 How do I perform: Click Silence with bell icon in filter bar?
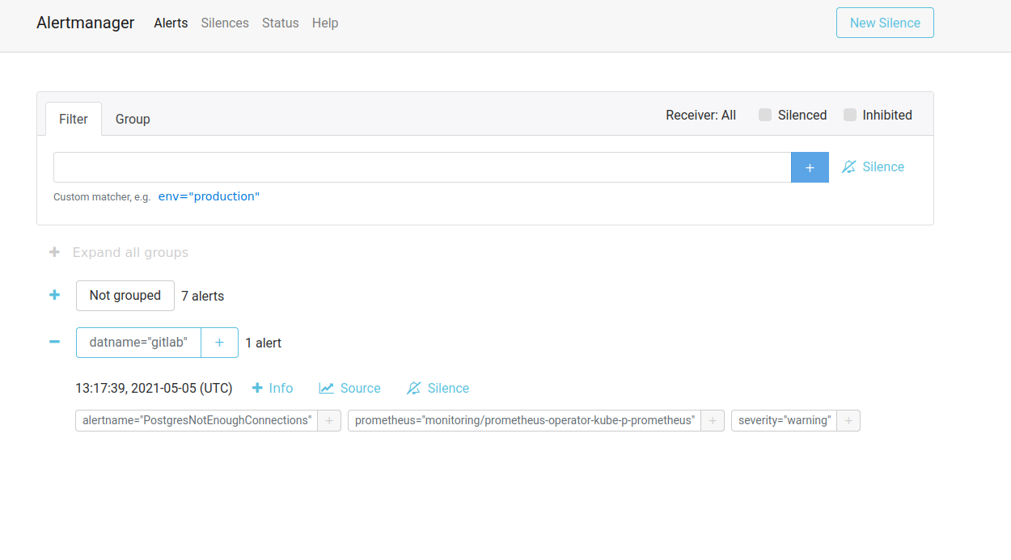click(x=873, y=166)
